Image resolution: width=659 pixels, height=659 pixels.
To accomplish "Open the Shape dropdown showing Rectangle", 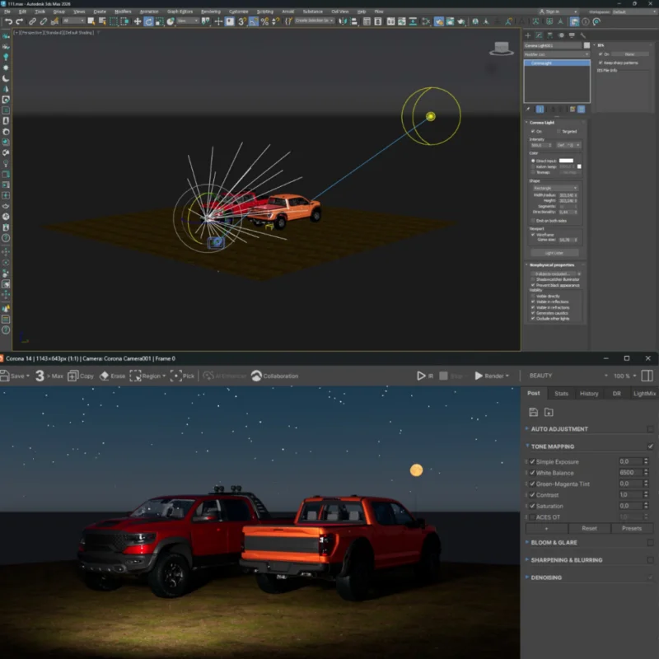I will (x=555, y=187).
